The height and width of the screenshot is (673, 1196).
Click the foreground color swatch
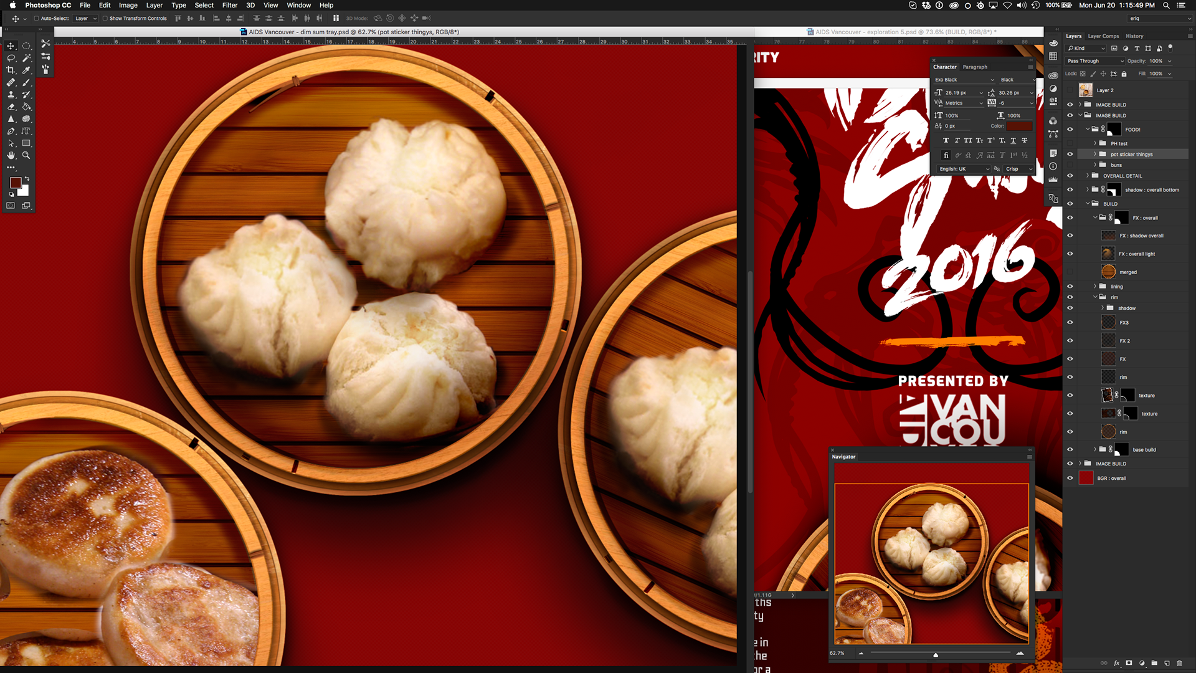point(16,183)
